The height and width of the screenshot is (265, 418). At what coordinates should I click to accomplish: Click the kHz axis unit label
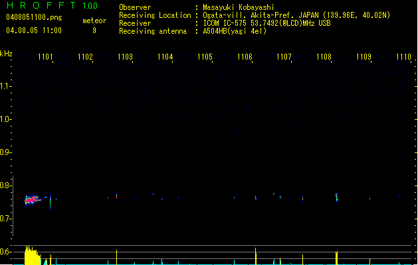pyautogui.click(x=6, y=54)
